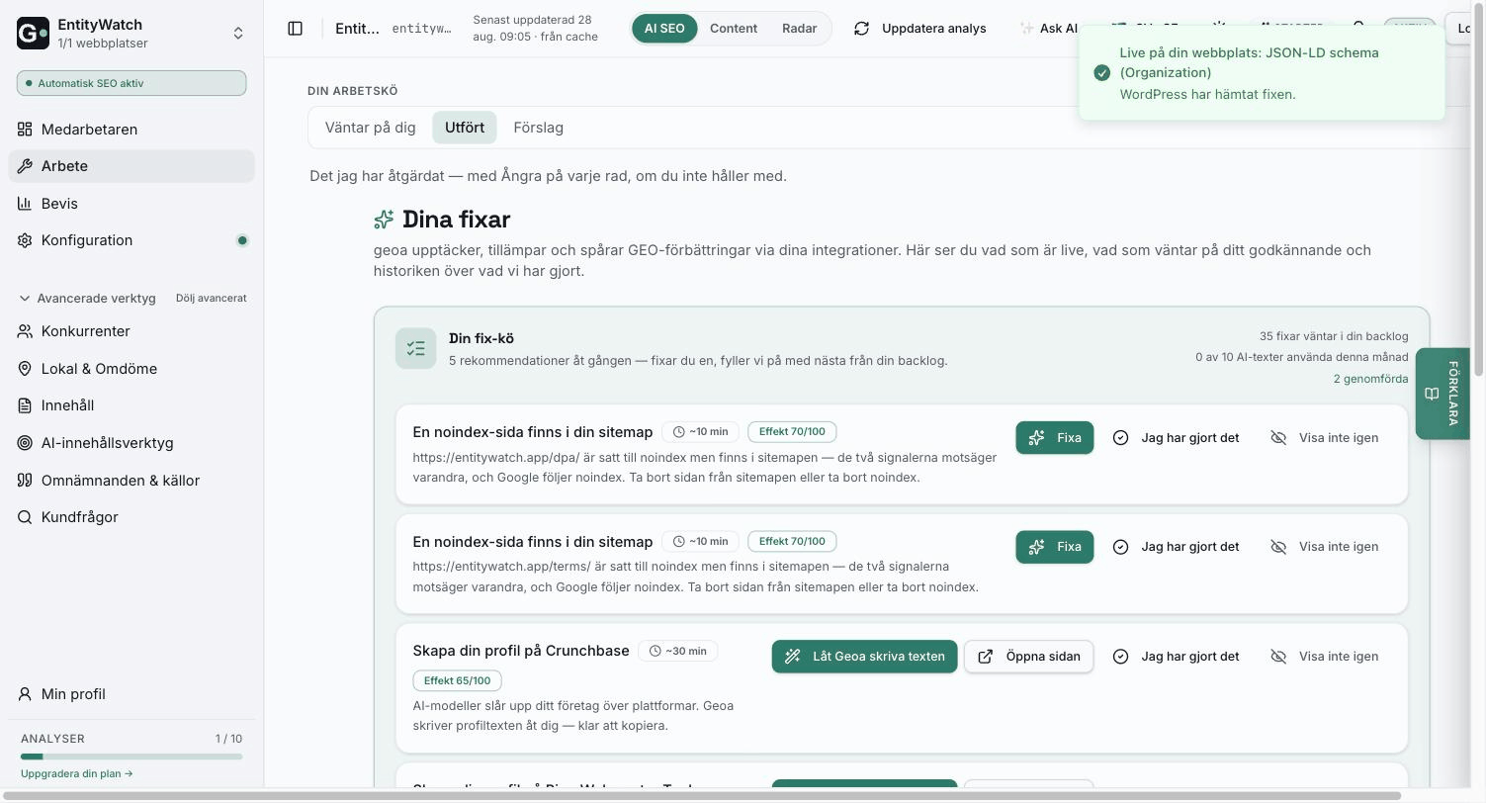1486x803 pixels.
Task: Click the Din fix-kö checklist icon
Action: 416,349
